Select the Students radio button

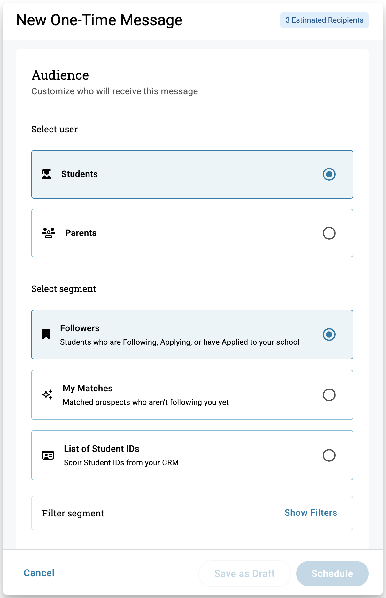[329, 174]
